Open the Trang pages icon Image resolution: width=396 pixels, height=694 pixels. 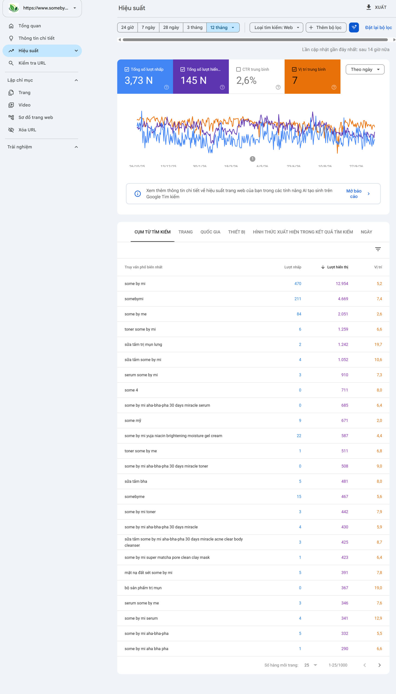coord(11,93)
